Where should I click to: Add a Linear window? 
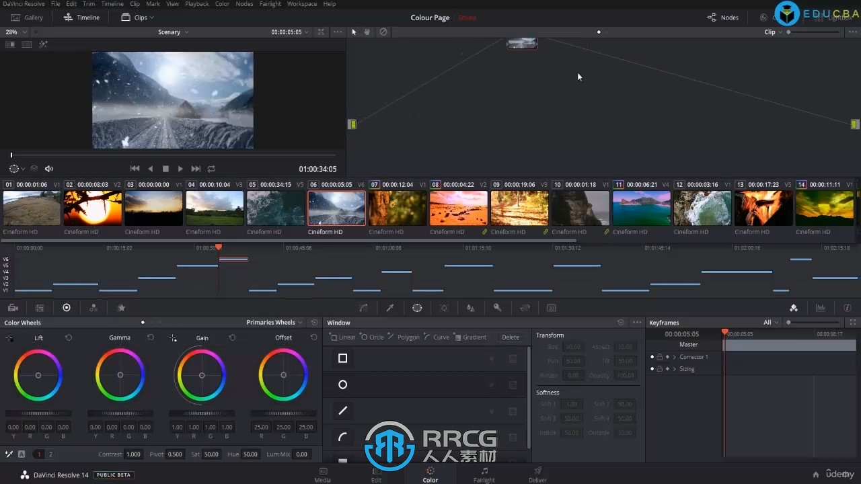[x=342, y=337]
